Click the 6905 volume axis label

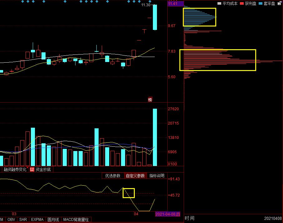point(172,152)
